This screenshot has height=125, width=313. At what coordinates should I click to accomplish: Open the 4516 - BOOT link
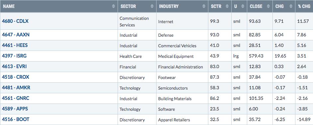pos(16,119)
